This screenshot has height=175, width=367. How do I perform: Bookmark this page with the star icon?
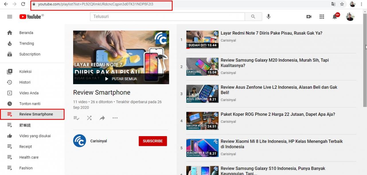pos(342,4)
